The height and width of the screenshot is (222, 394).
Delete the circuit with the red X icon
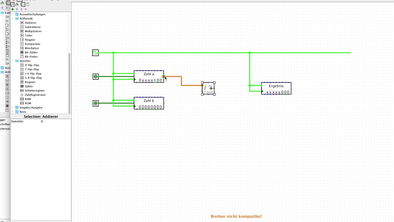coord(26,9)
